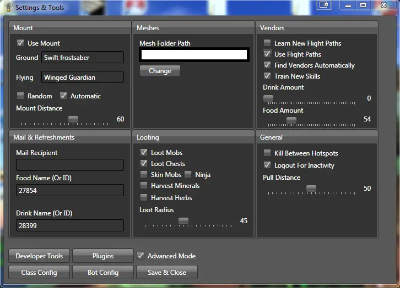Enable the Random mount checkbox
Screen dimensions: 400x288
point(20,96)
